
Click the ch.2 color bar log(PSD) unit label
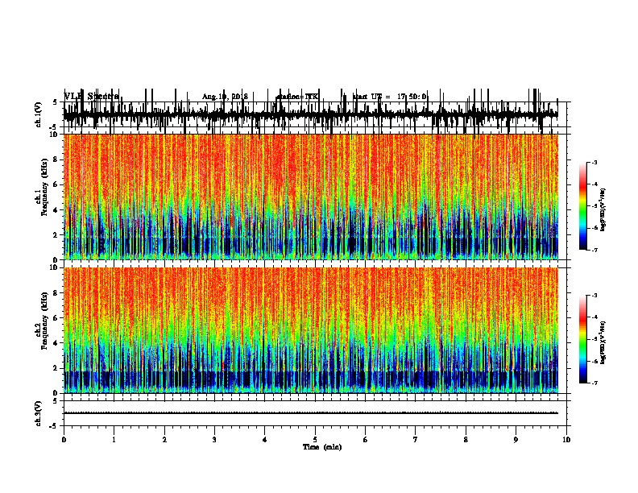(603, 342)
